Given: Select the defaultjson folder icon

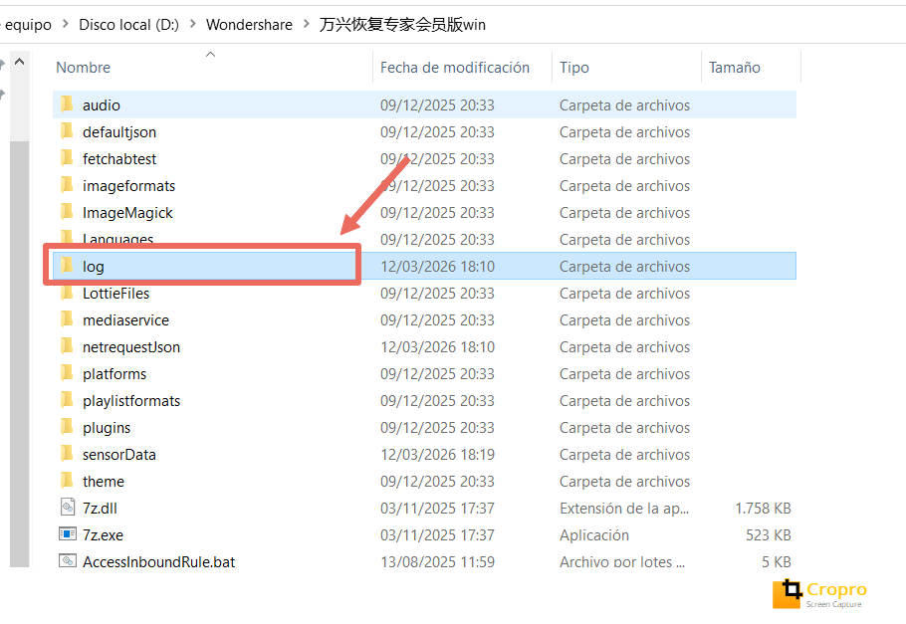Looking at the screenshot, I should click(67, 131).
